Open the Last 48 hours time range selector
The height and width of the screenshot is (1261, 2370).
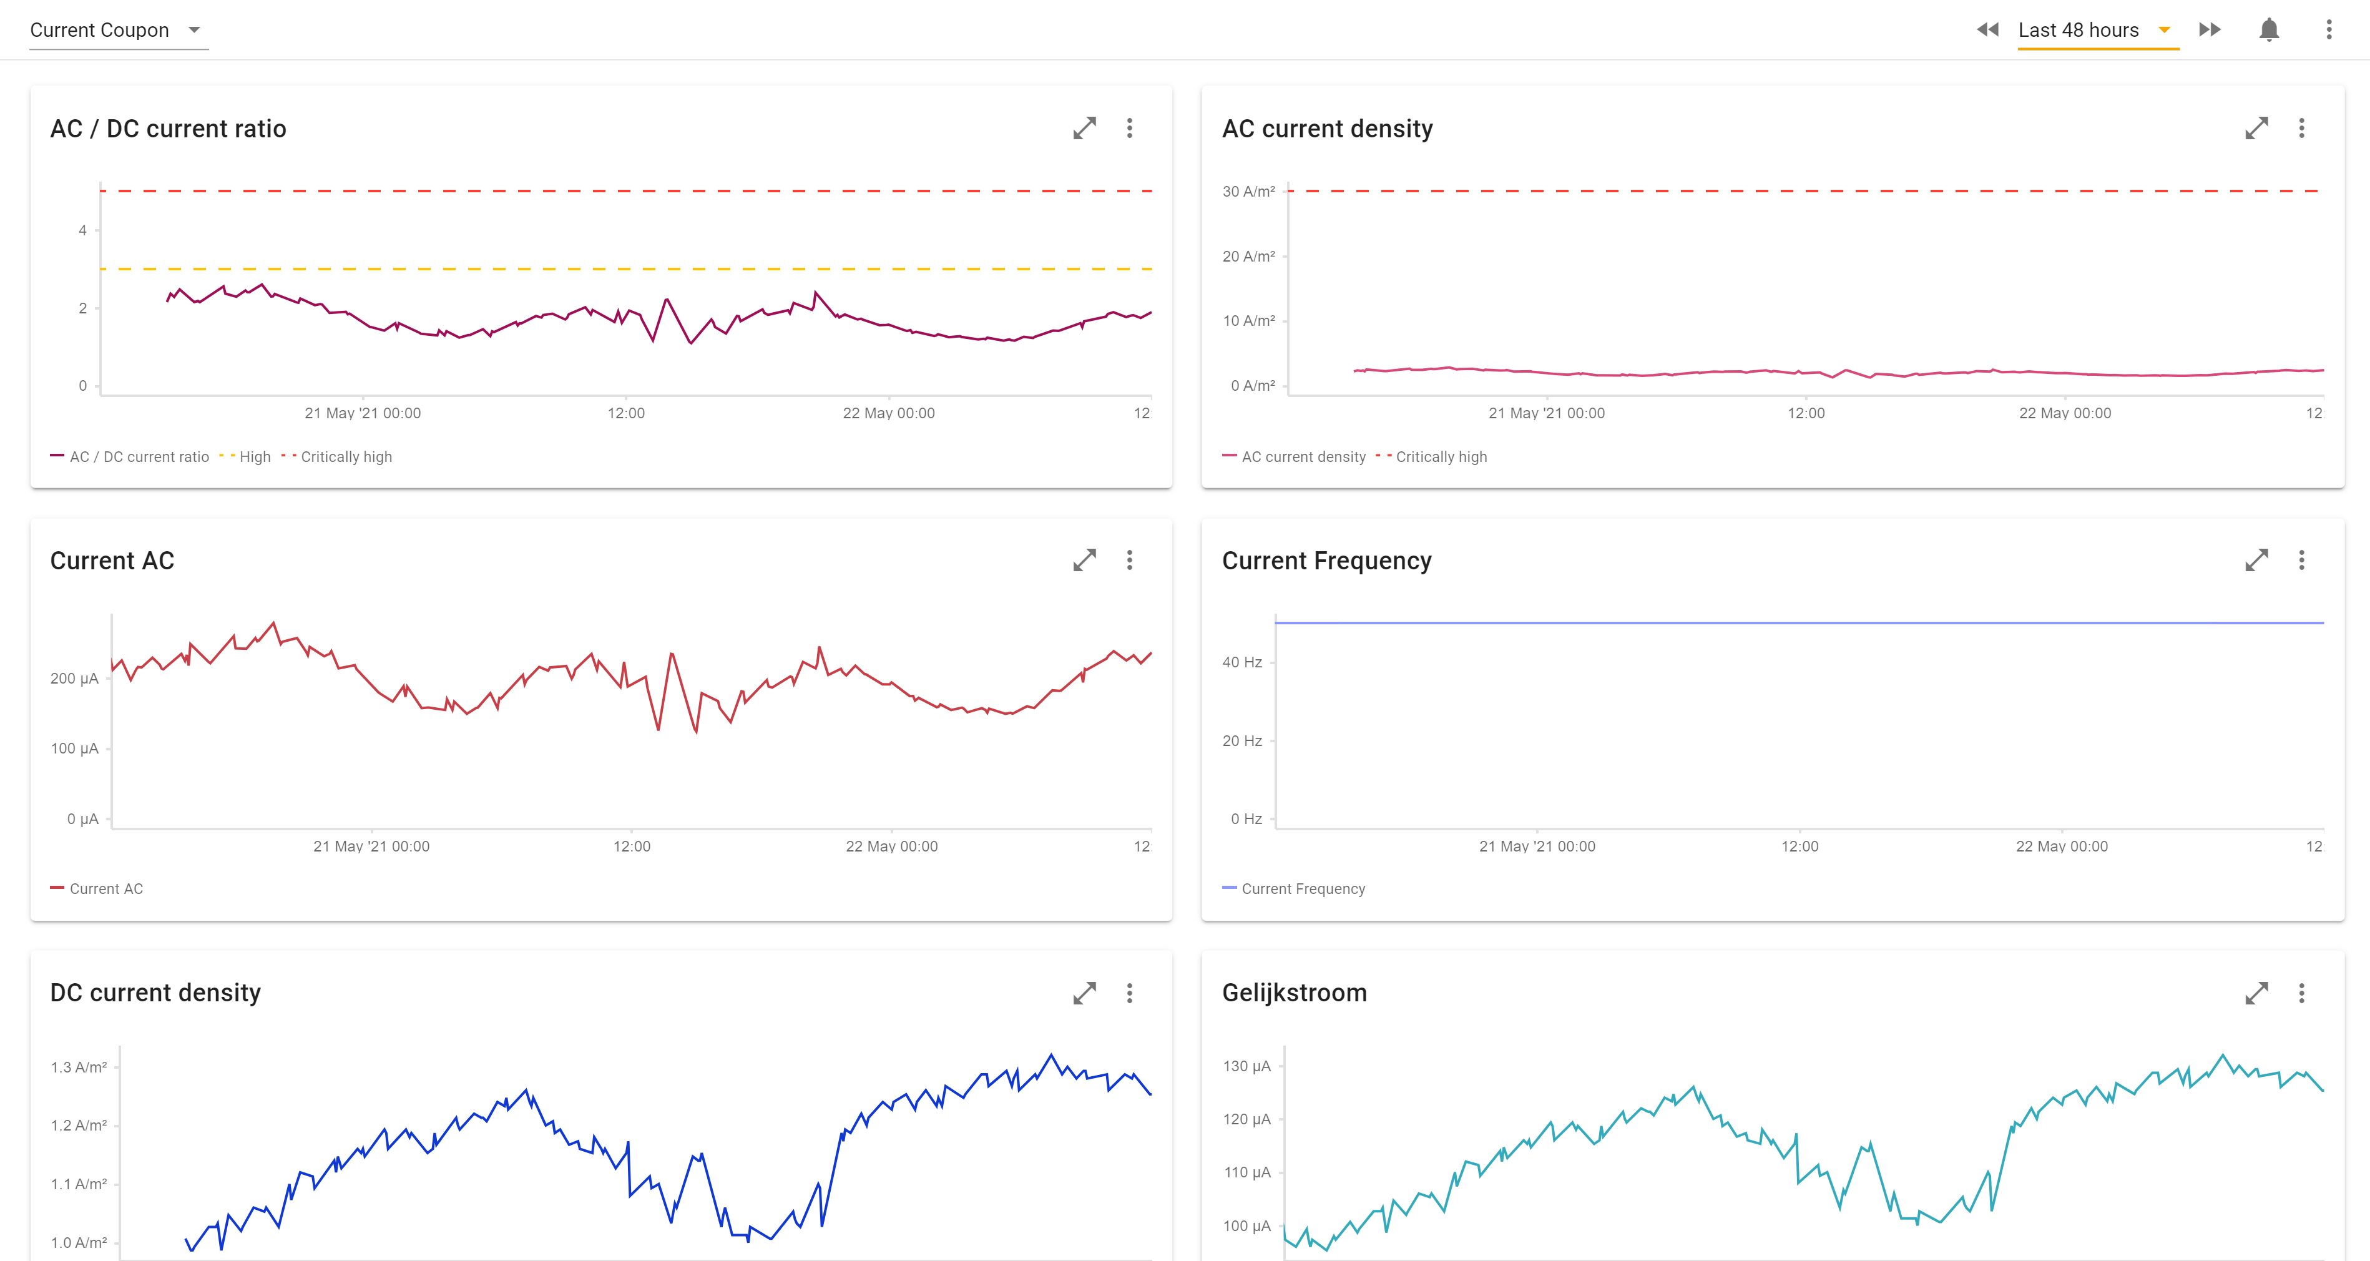[2077, 31]
